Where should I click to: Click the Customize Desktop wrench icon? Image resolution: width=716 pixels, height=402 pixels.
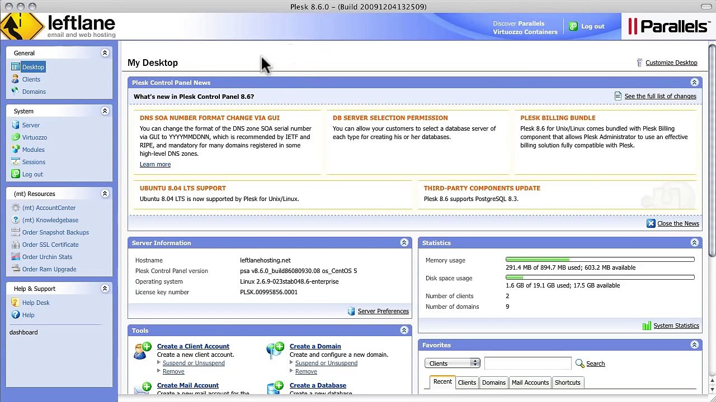(639, 63)
